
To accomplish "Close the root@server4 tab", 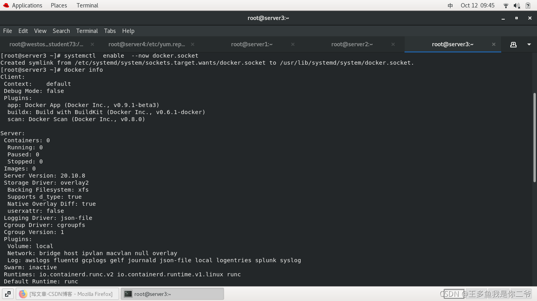I will click(193, 44).
